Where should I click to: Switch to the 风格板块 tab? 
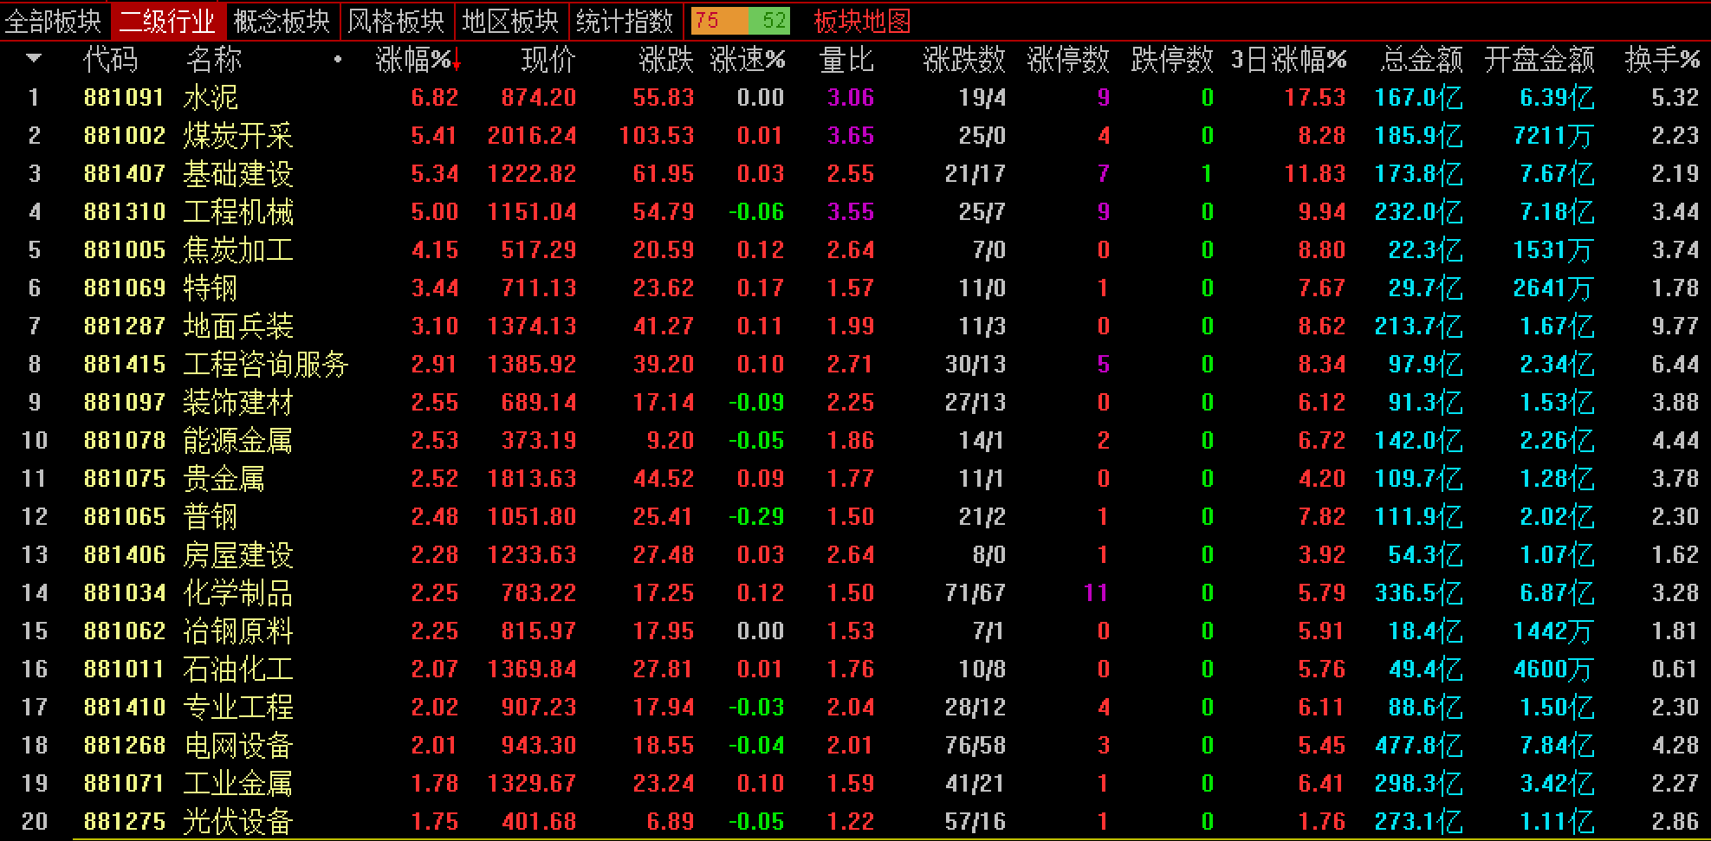click(x=397, y=21)
